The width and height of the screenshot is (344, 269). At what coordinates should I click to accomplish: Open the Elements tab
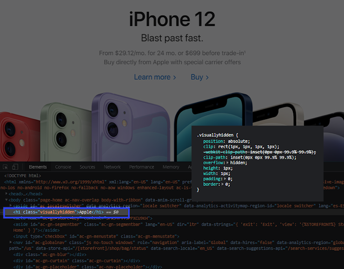[x=38, y=167]
